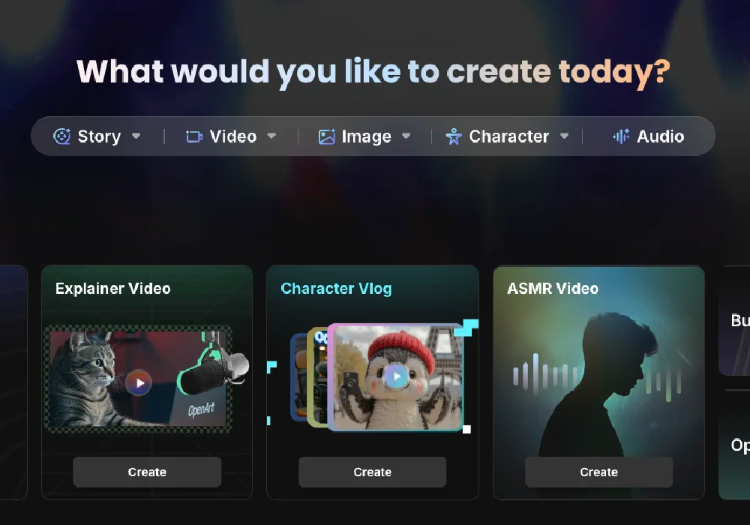The image size is (750, 525).
Task: Click the Character Vlog title
Action: tap(336, 289)
